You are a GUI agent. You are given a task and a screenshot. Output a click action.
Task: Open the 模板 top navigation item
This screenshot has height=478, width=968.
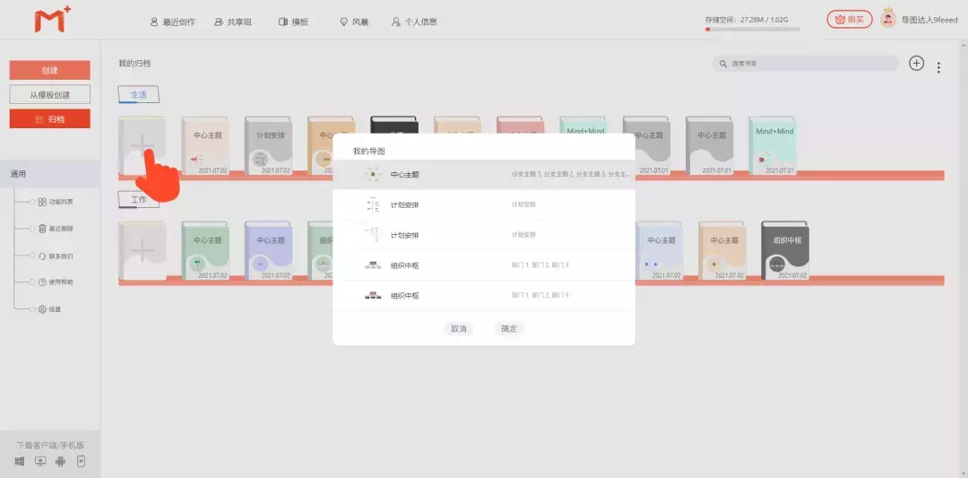coord(293,22)
